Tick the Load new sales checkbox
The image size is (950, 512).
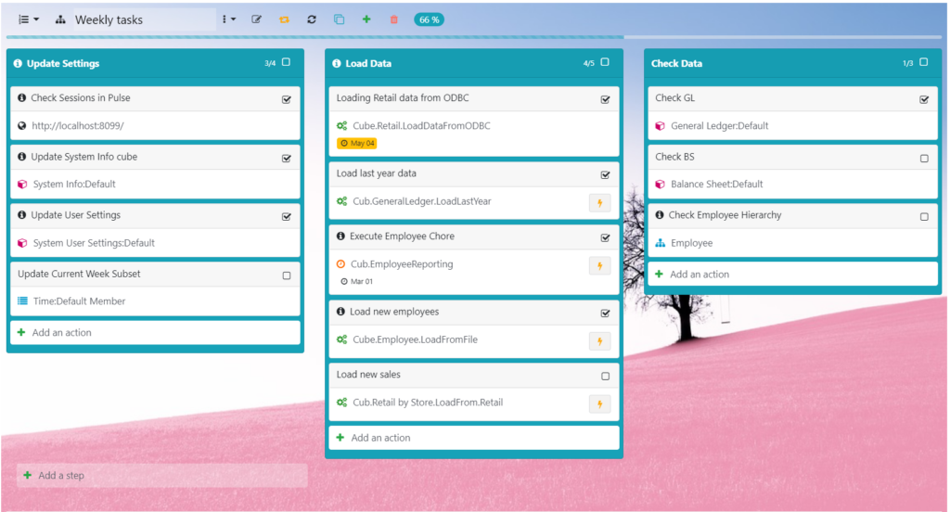[x=606, y=377]
